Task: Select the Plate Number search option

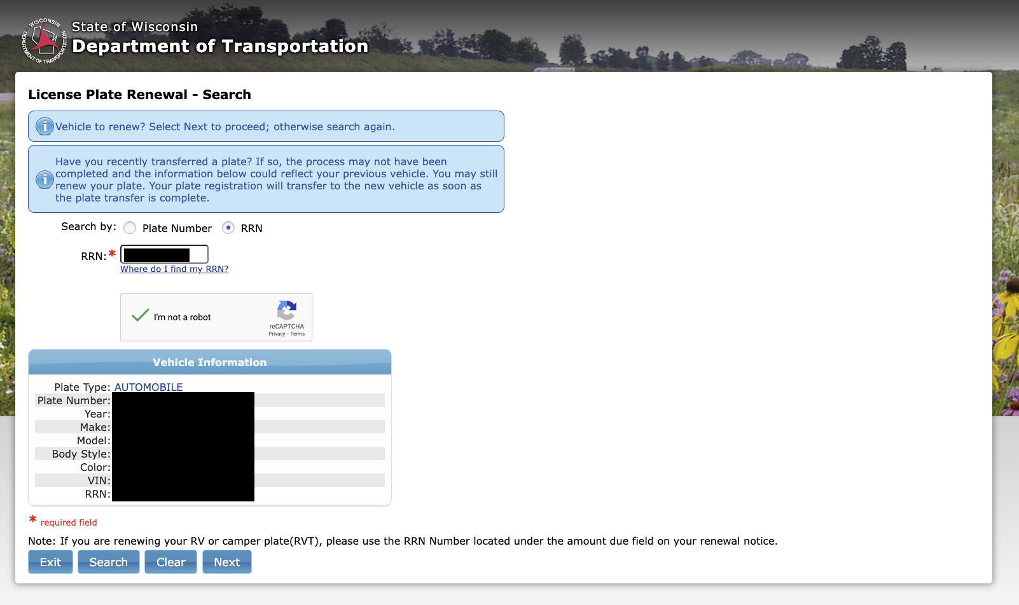Action: [x=130, y=228]
